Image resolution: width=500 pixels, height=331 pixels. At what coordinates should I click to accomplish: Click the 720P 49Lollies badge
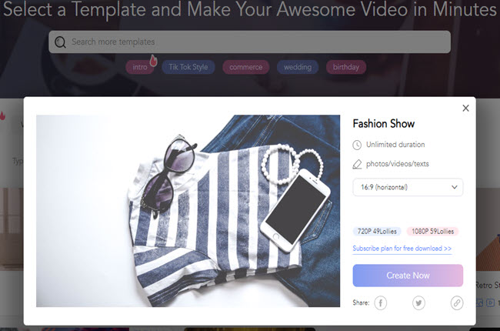(x=377, y=232)
